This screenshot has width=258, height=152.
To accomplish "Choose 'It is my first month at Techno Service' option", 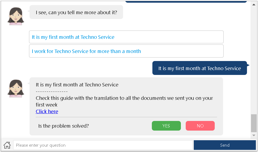I will 126,37.
